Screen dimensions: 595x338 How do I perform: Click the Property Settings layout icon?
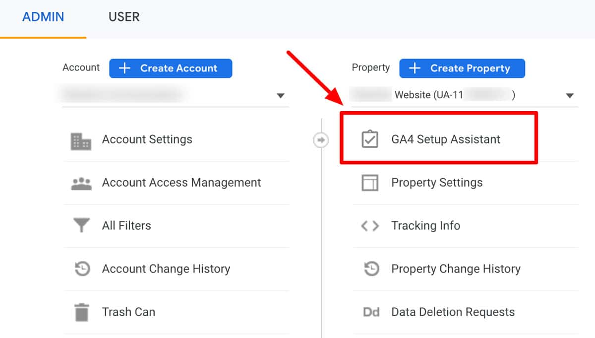(x=370, y=183)
